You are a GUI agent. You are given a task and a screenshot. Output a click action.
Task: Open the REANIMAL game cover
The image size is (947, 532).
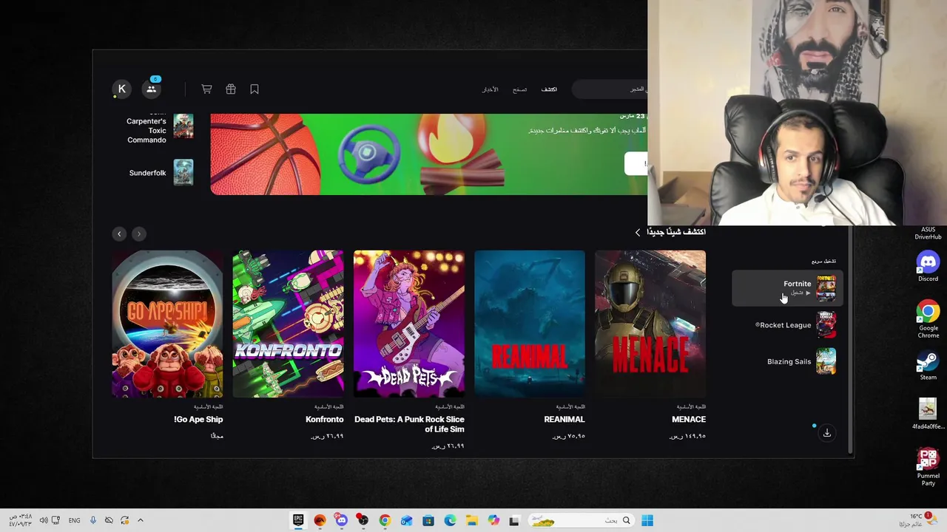530,324
